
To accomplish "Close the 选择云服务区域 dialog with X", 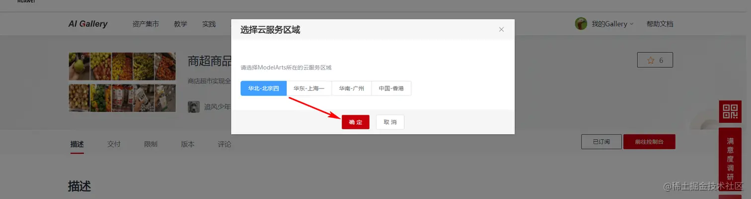I will coord(501,29).
